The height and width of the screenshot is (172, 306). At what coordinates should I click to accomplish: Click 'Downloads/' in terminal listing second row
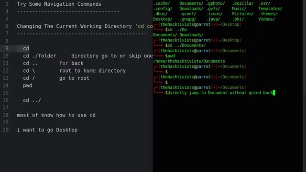click(191, 9)
